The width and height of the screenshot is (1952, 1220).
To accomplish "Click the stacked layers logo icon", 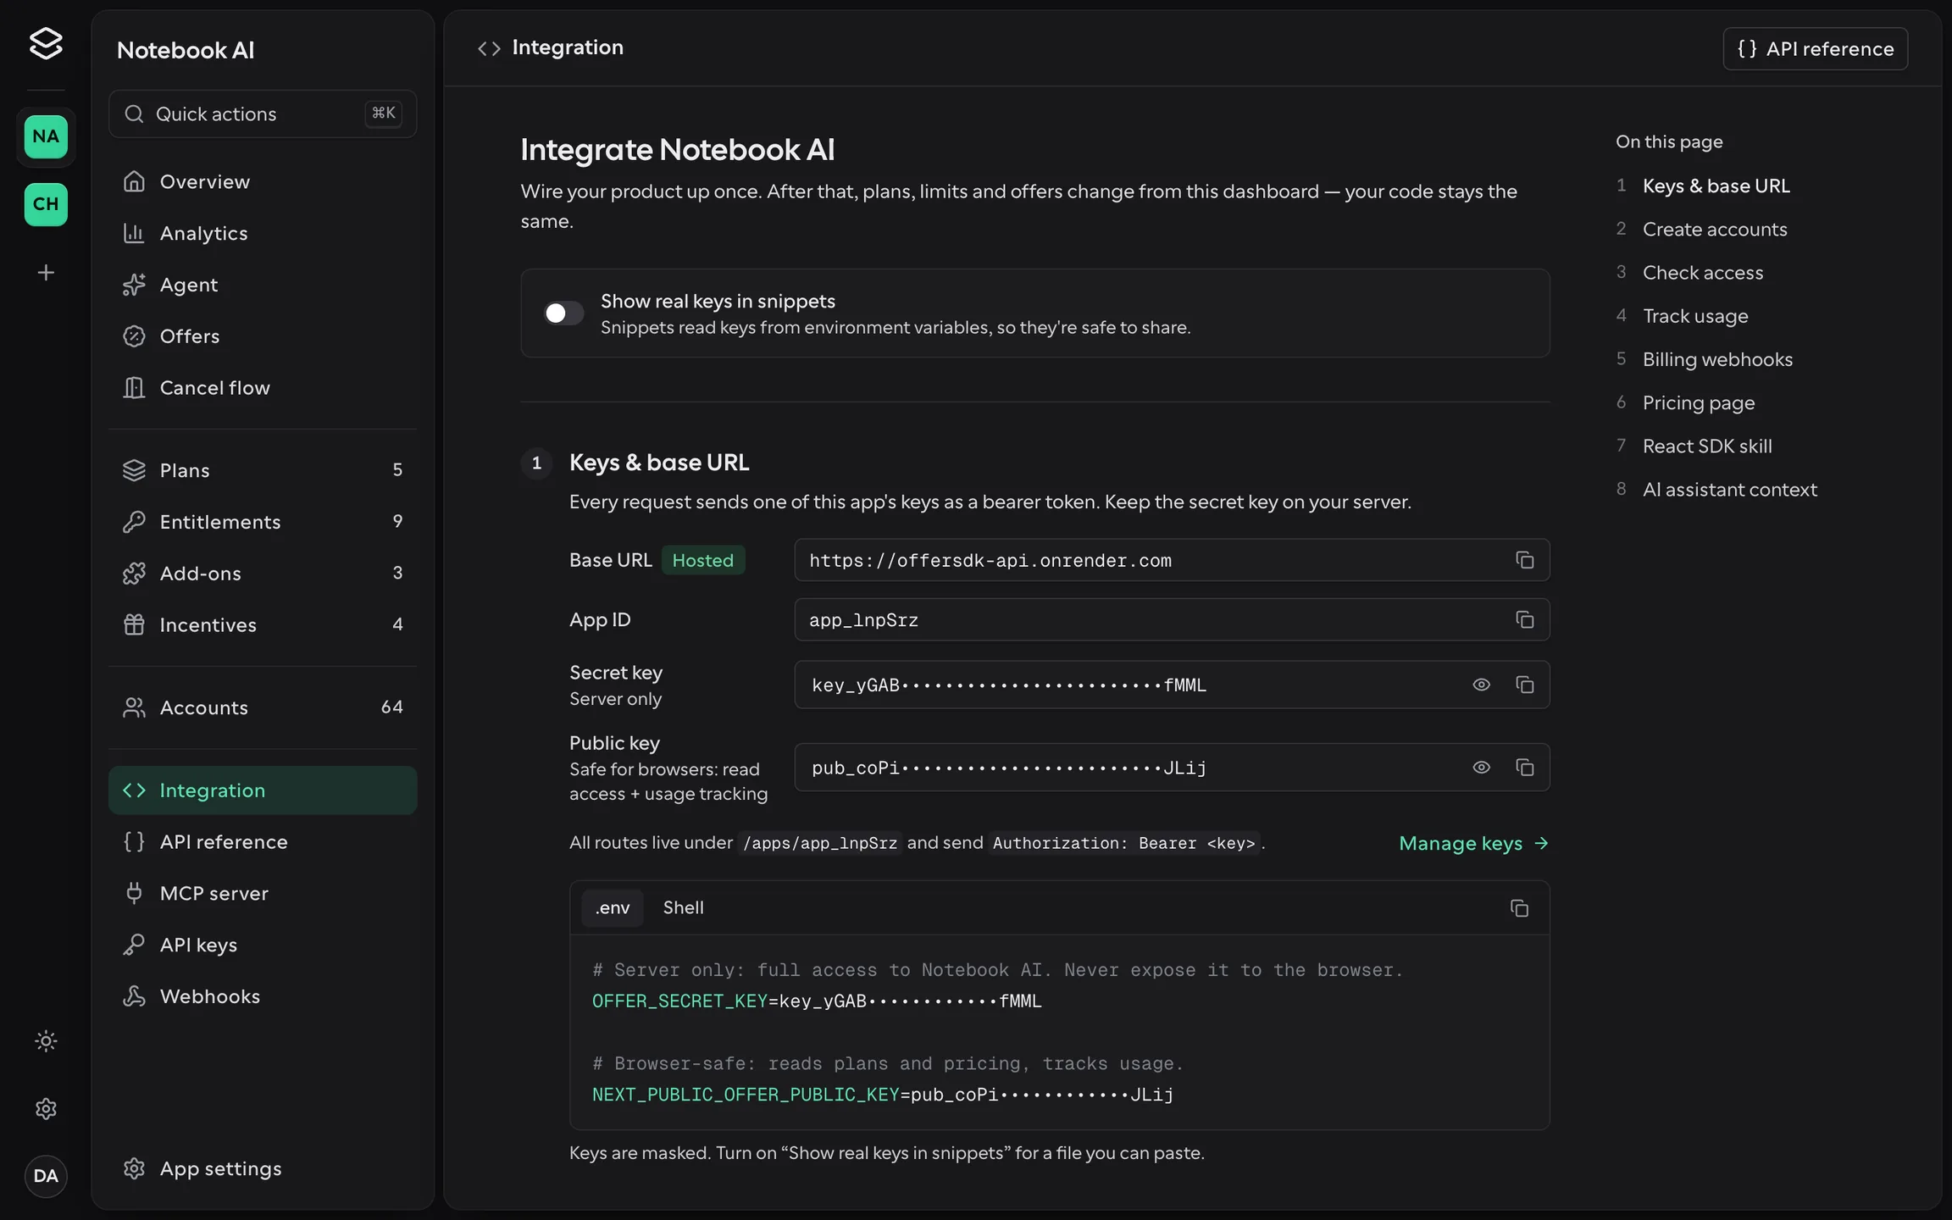I will coord(46,43).
